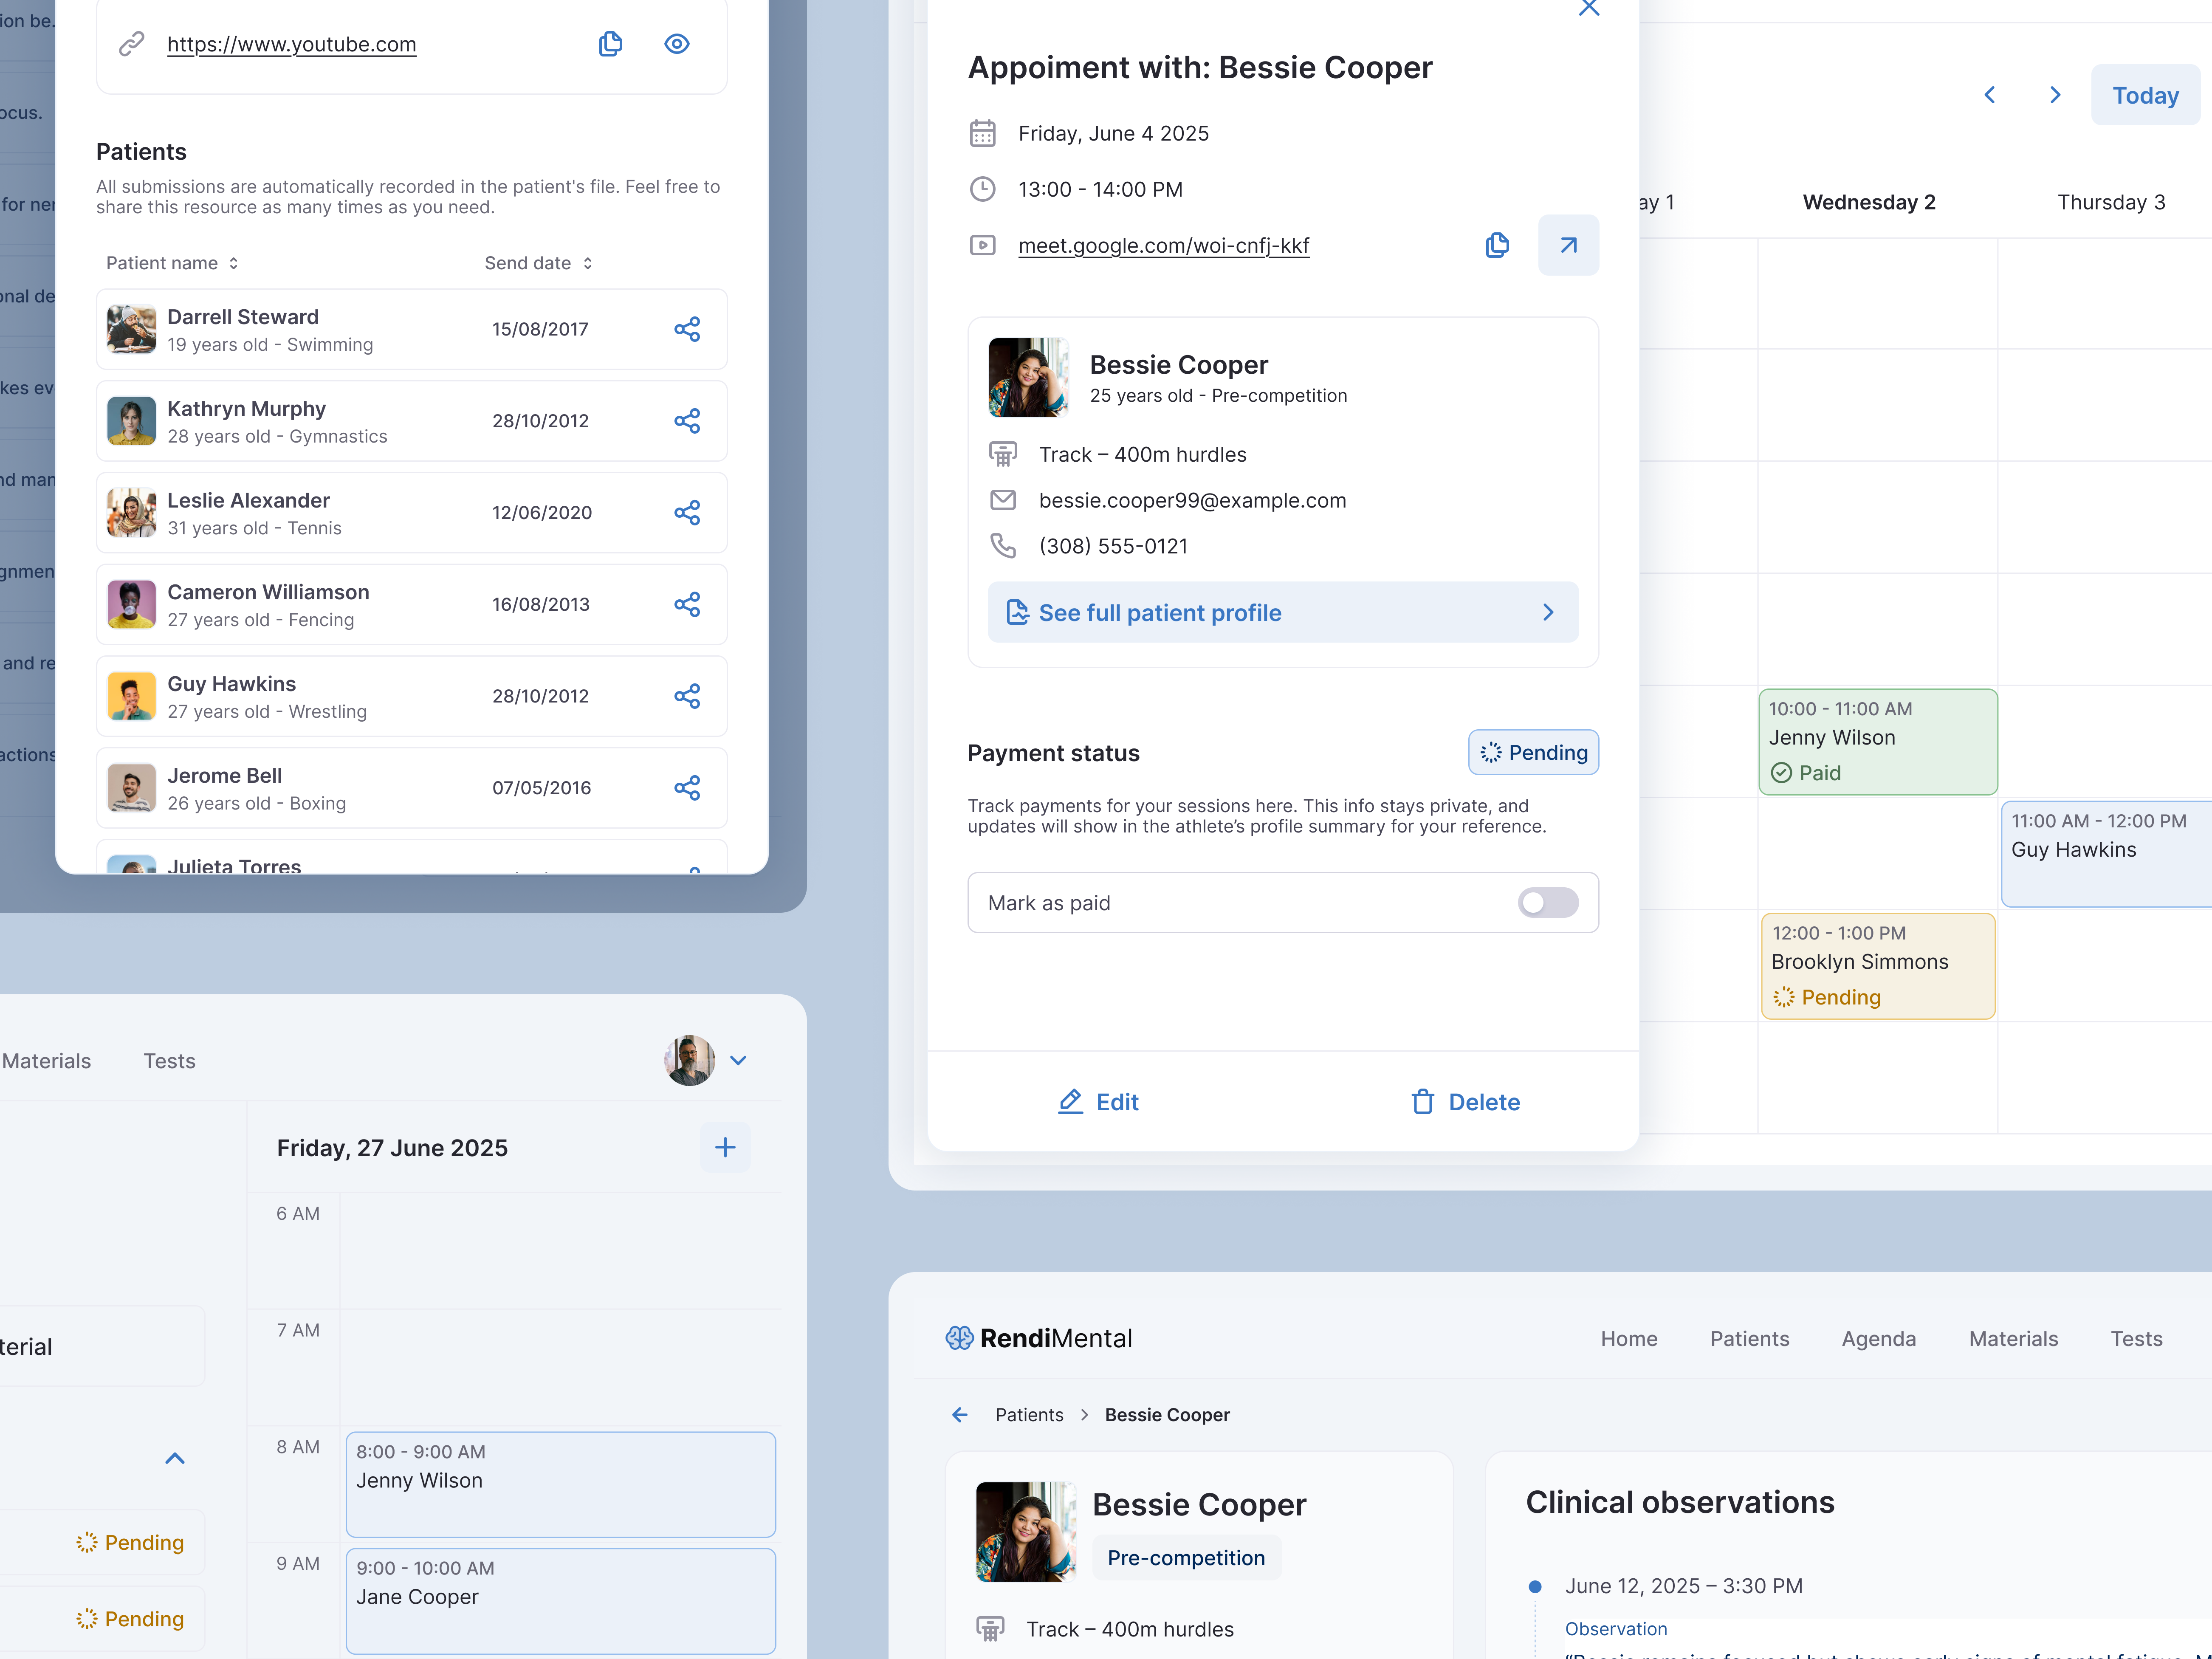The image size is (2212, 1659).
Task: Open user avatar dropdown menu
Action: click(x=738, y=1060)
